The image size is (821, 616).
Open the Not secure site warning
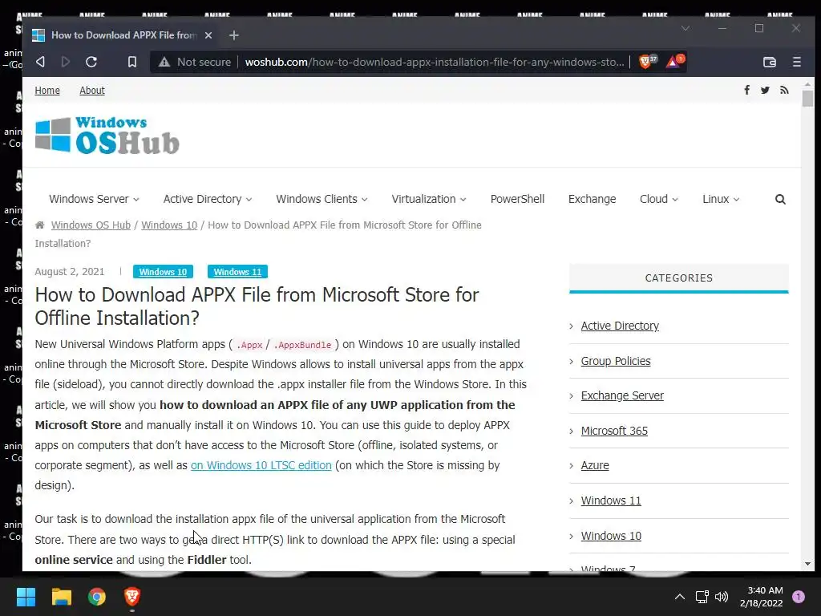pos(195,62)
